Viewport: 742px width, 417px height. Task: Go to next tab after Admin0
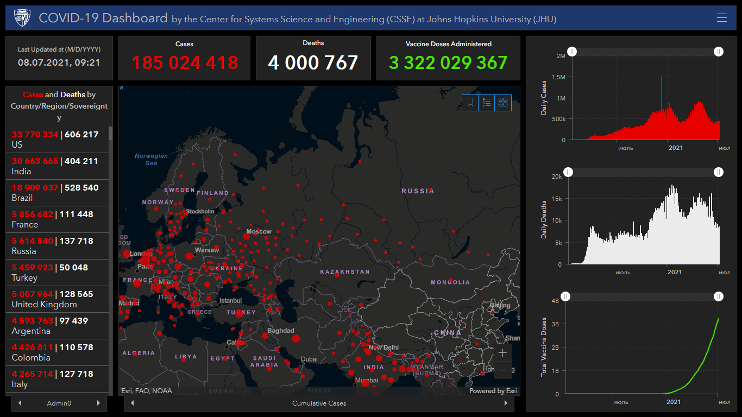coord(98,403)
